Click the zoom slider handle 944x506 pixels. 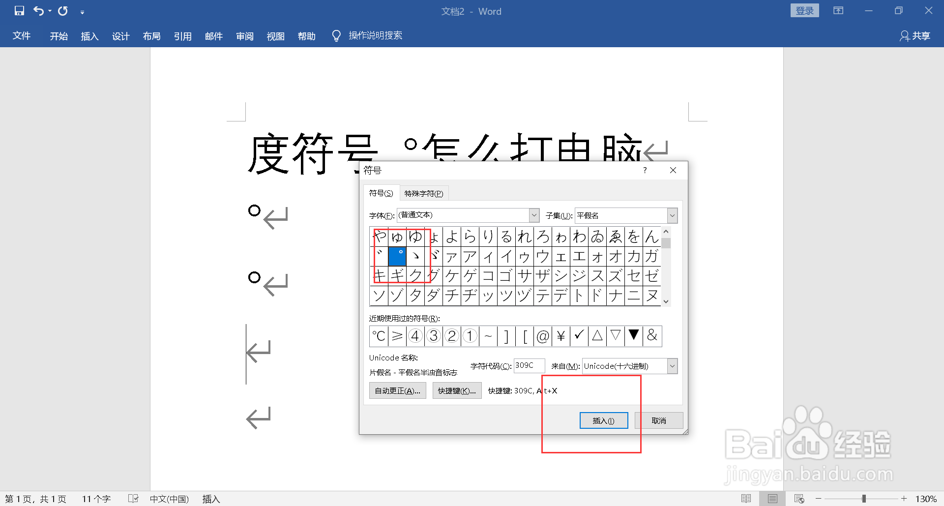pos(864,498)
